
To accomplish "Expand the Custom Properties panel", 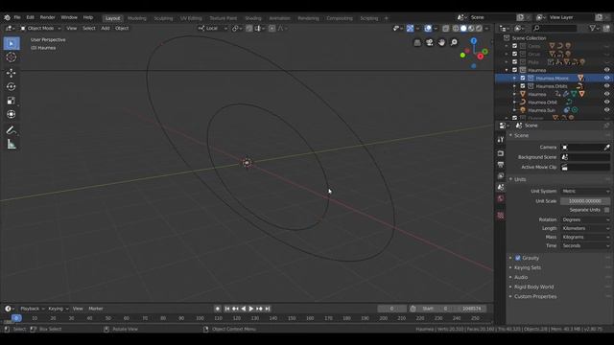I will click(x=535, y=297).
